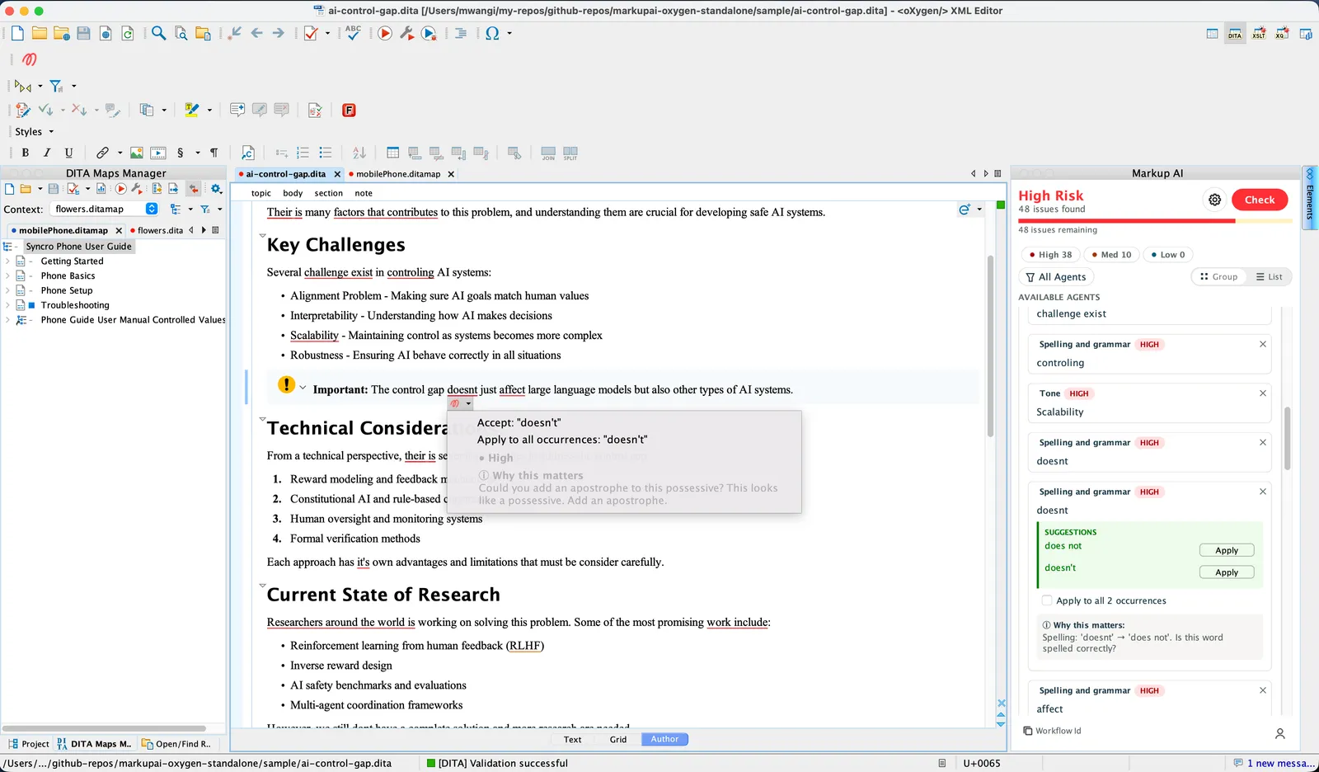The width and height of the screenshot is (1319, 772).
Task: Create a new document with New icon
Action: (17, 33)
